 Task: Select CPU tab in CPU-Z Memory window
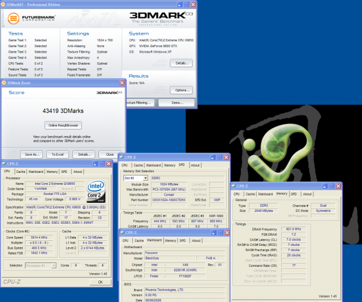(x=236, y=194)
